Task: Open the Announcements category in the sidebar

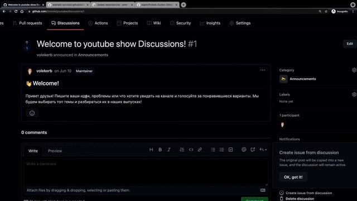Action: pyautogui.click(x=298, y=79)
